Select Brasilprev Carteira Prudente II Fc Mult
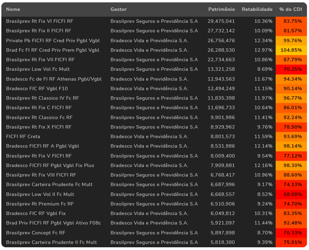Viewport: 309px width, 250px height. pyautogui.click(x=51, y=242)
